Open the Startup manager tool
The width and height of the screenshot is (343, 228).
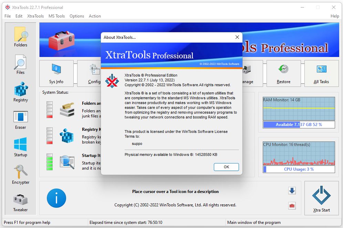click(x=21, y=147)
